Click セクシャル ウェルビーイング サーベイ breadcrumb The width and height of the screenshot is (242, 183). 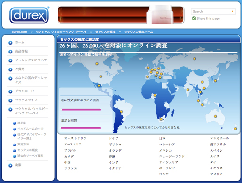pos(61,32)
